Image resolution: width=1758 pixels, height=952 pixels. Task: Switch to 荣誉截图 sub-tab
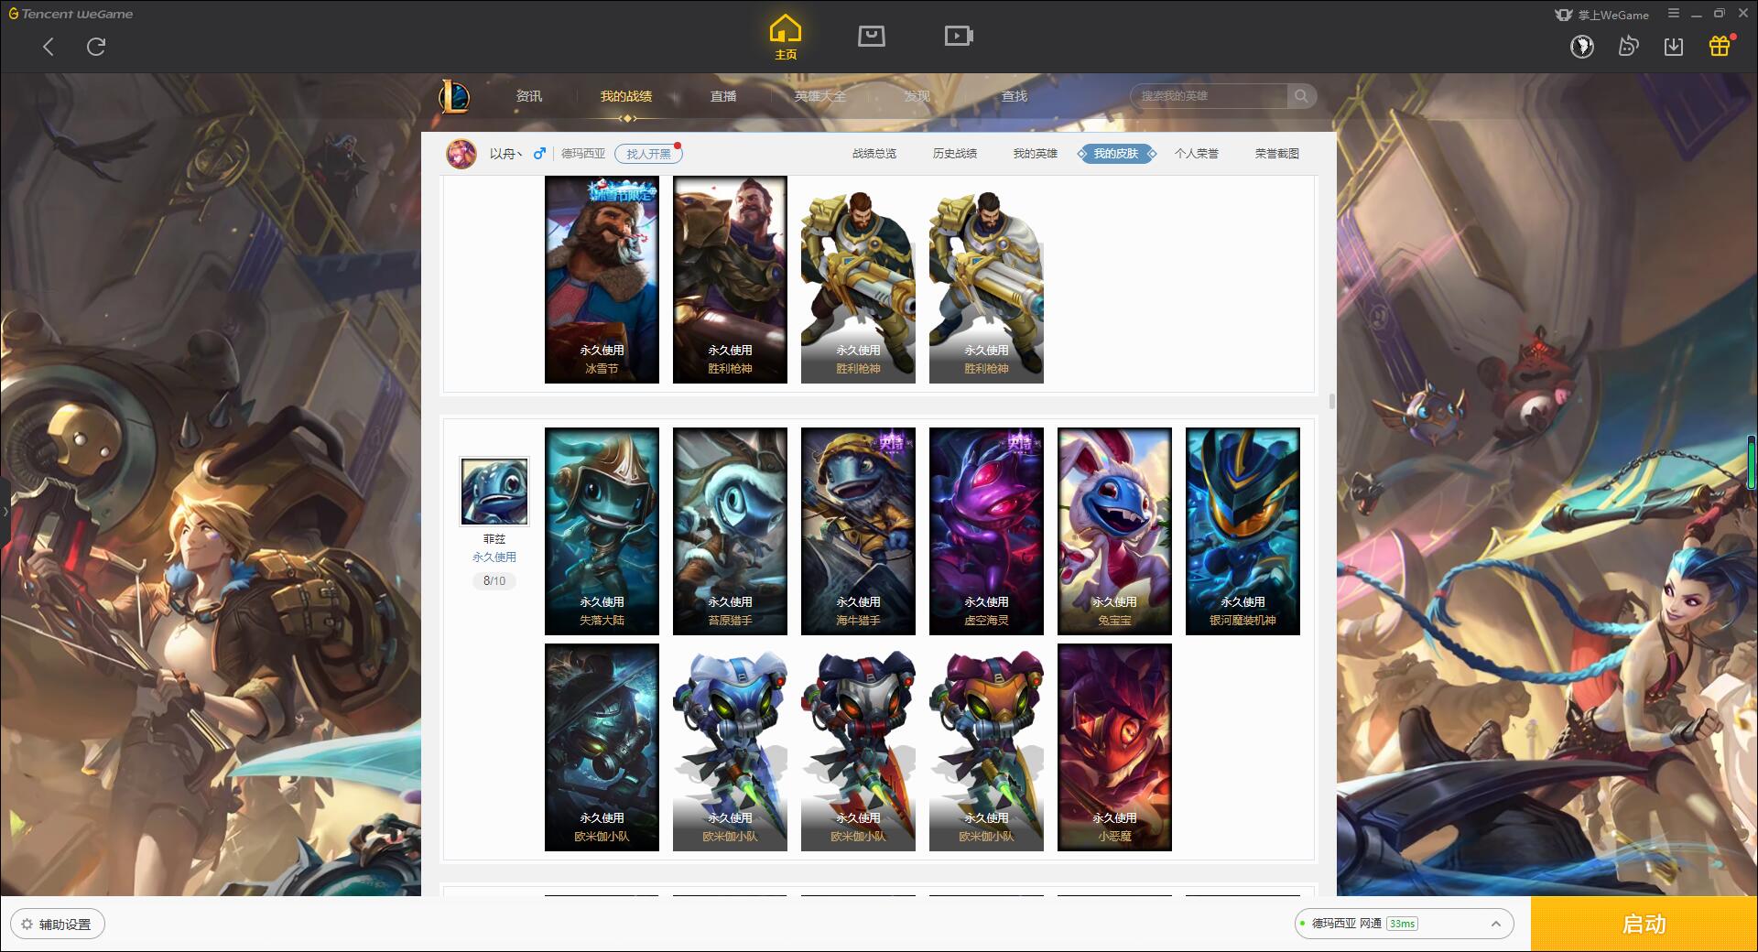[x=1277, y=154]
